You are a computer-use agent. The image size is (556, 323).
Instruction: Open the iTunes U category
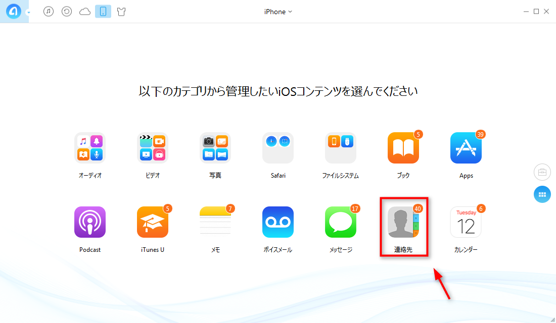point(153,222)
